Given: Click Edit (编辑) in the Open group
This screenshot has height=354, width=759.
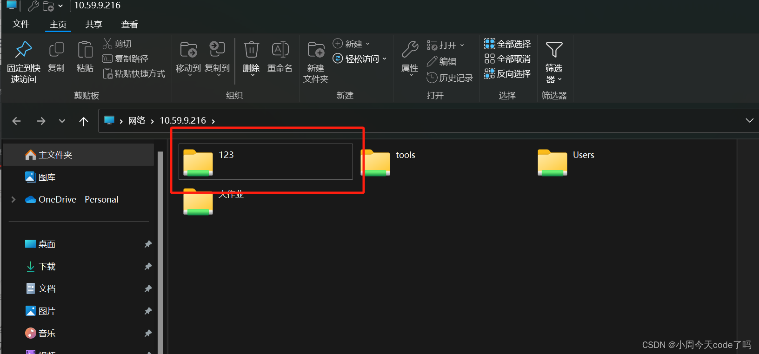Looking at the screenshot, I should [441, 61].
